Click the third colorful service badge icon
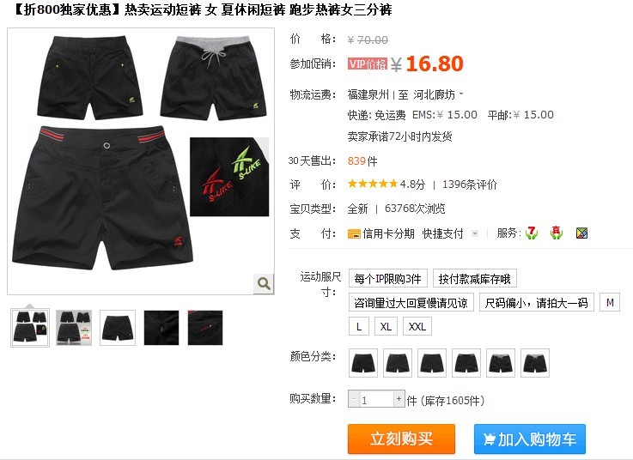 click(581, 233)
